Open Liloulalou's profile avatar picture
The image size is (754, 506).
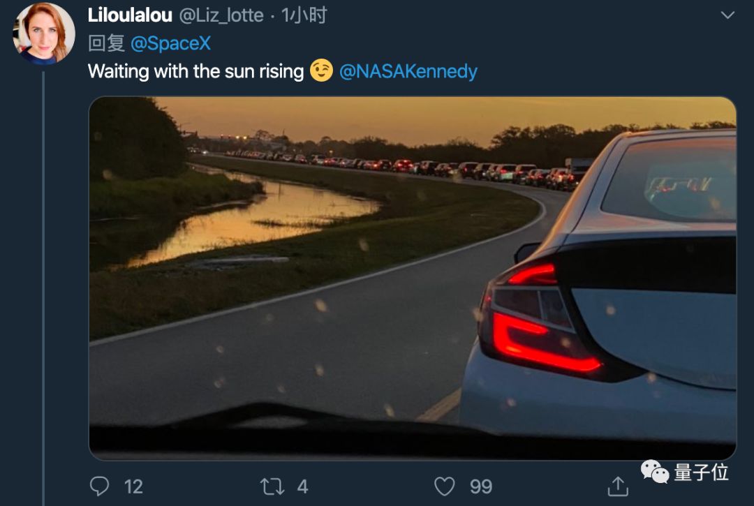pos(43,33)
